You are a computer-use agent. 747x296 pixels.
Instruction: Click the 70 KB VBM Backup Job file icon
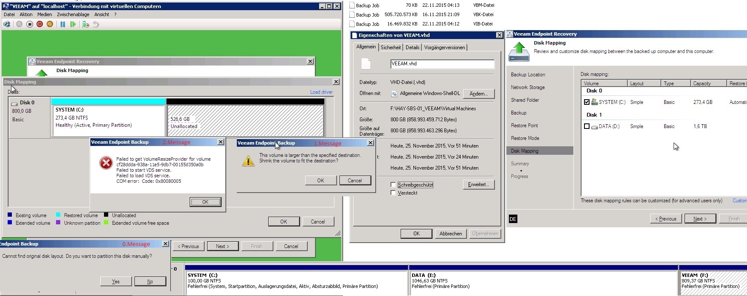[x=352, y=6]
